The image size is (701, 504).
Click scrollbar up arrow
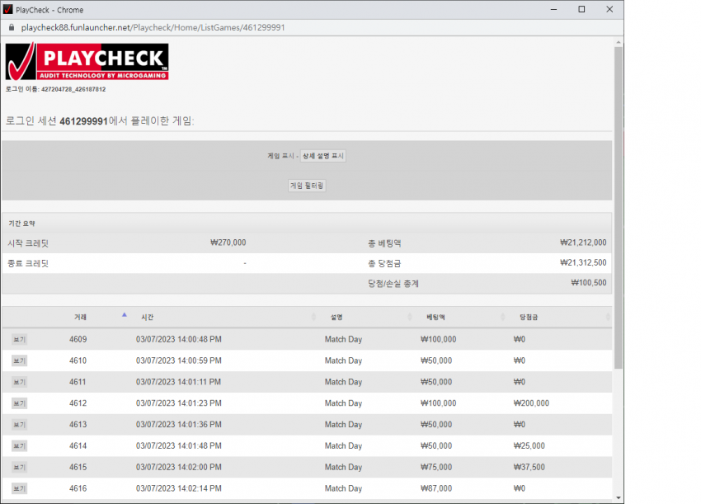point(619,43)
